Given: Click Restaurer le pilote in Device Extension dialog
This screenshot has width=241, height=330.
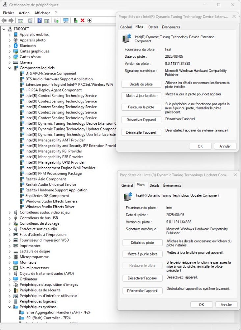Looking at the screenshot, I should coord(141,107).
